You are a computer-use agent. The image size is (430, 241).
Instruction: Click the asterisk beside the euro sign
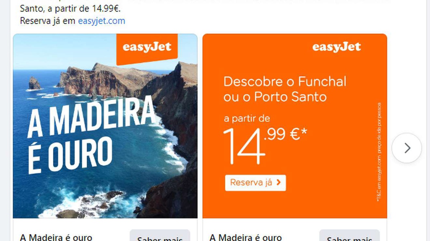click(x=304, y=132)
